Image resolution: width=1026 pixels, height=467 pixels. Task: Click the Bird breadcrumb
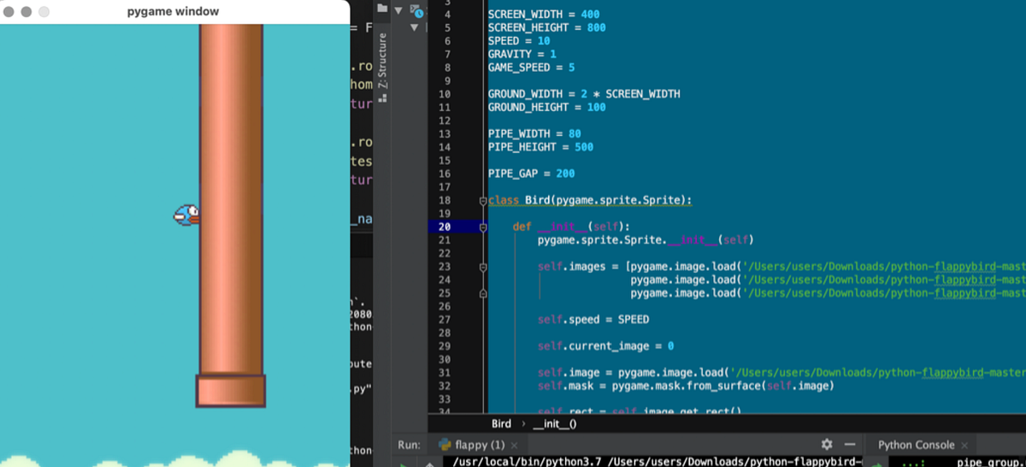click(x=501, y=423)
